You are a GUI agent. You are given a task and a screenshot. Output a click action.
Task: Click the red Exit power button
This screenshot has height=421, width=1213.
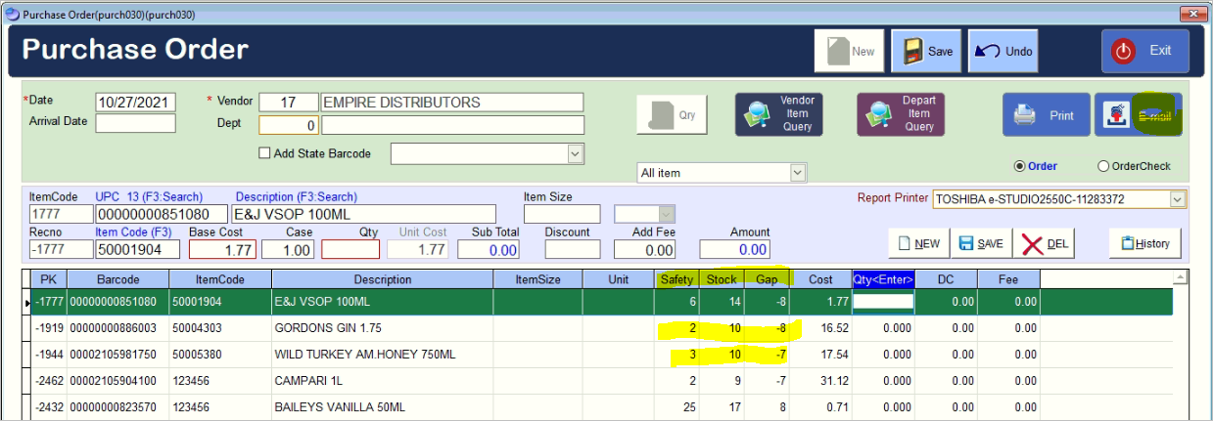tap(1144, 51)
